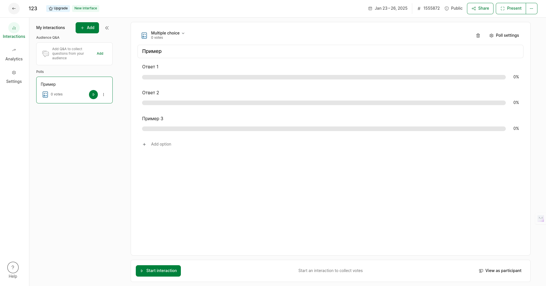This screenshot has width=546, height=286.
Task: Go to the Settings tab
Action: click(14, 77)
